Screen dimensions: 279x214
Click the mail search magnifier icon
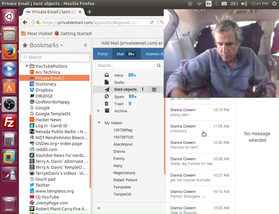click(159, 66)
